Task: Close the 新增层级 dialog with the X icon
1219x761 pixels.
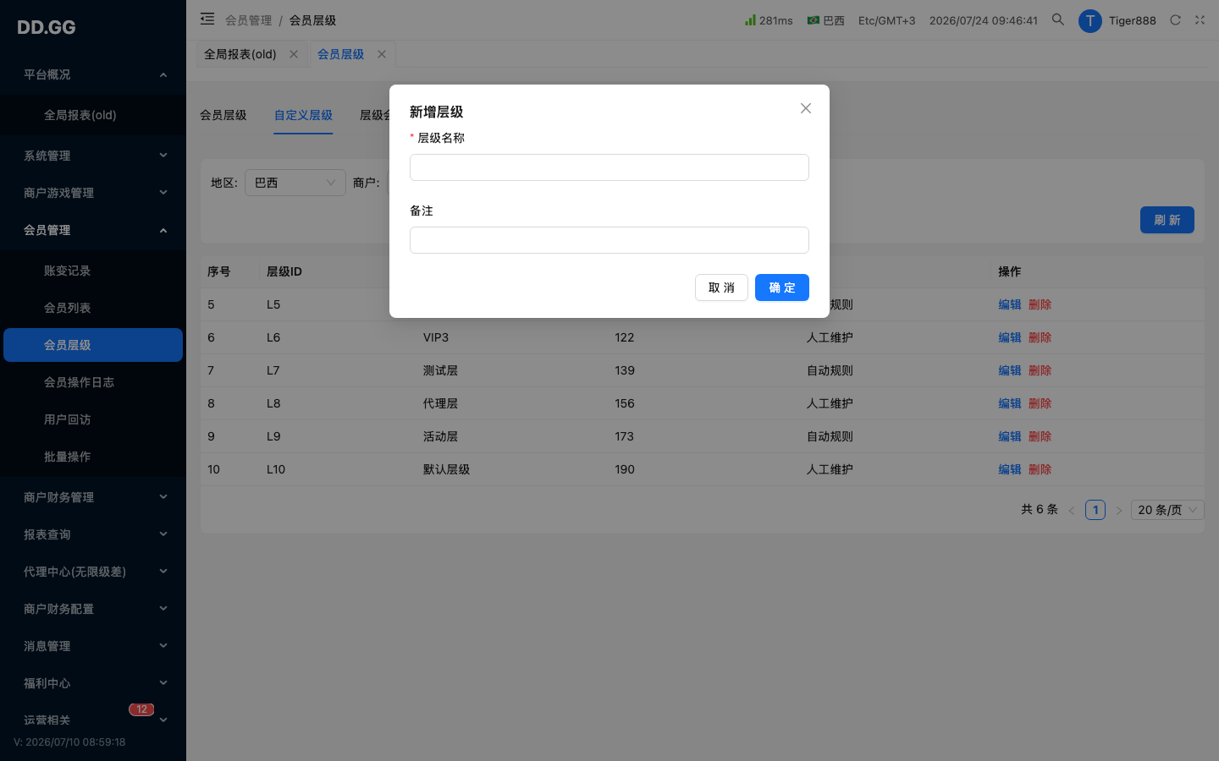Action: coord(806,108)
